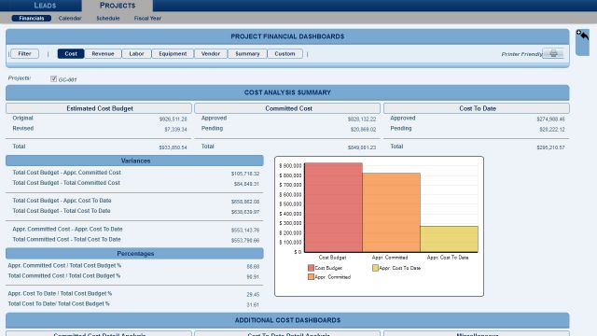Screen dimensions: 597x336
Task: Click 'Total Cost Budget - Appr. Cost To Date' row
Action: (x=134, y=201)
